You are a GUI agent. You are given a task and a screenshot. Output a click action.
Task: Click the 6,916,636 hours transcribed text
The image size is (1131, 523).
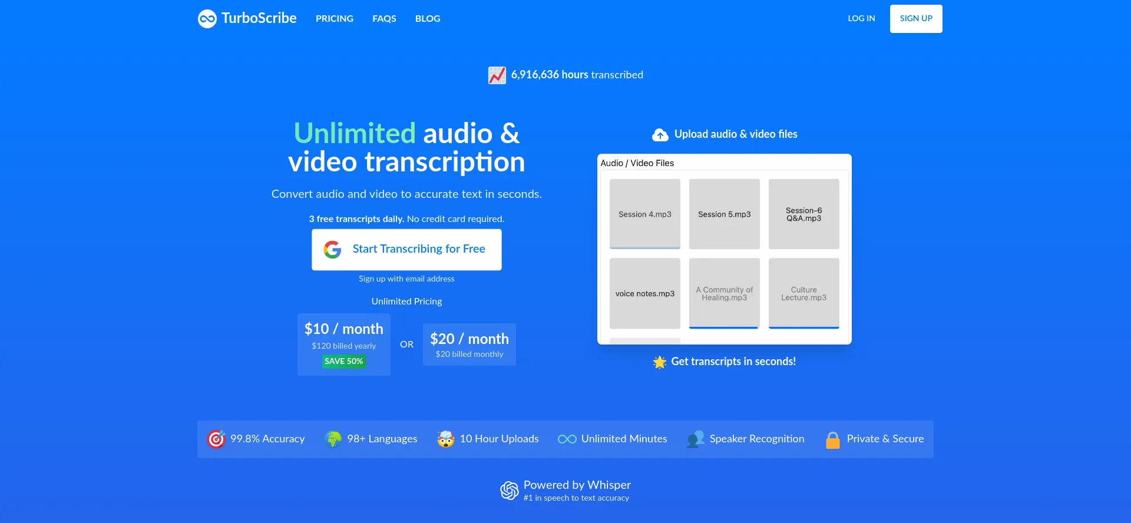tap(577, 75)
